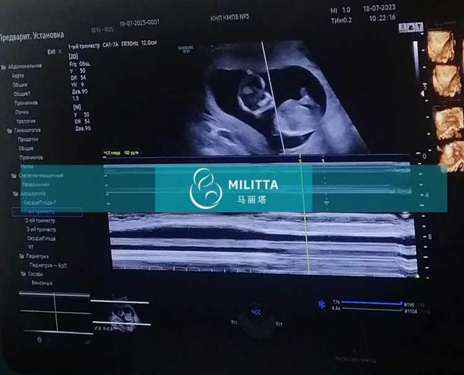Click the M-line on the 2D image
Viewport: 464px width, 375px height.
(273, 98)
